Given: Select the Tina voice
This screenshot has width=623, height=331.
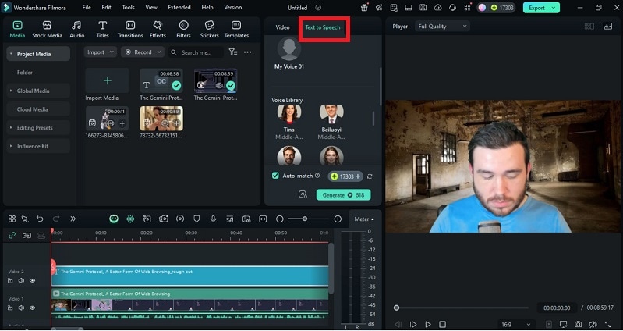Looking at the screenshot, I should click(x=288, y=122).
